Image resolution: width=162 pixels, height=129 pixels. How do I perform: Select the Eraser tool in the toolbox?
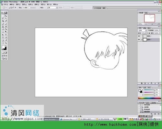click(3, 29)
